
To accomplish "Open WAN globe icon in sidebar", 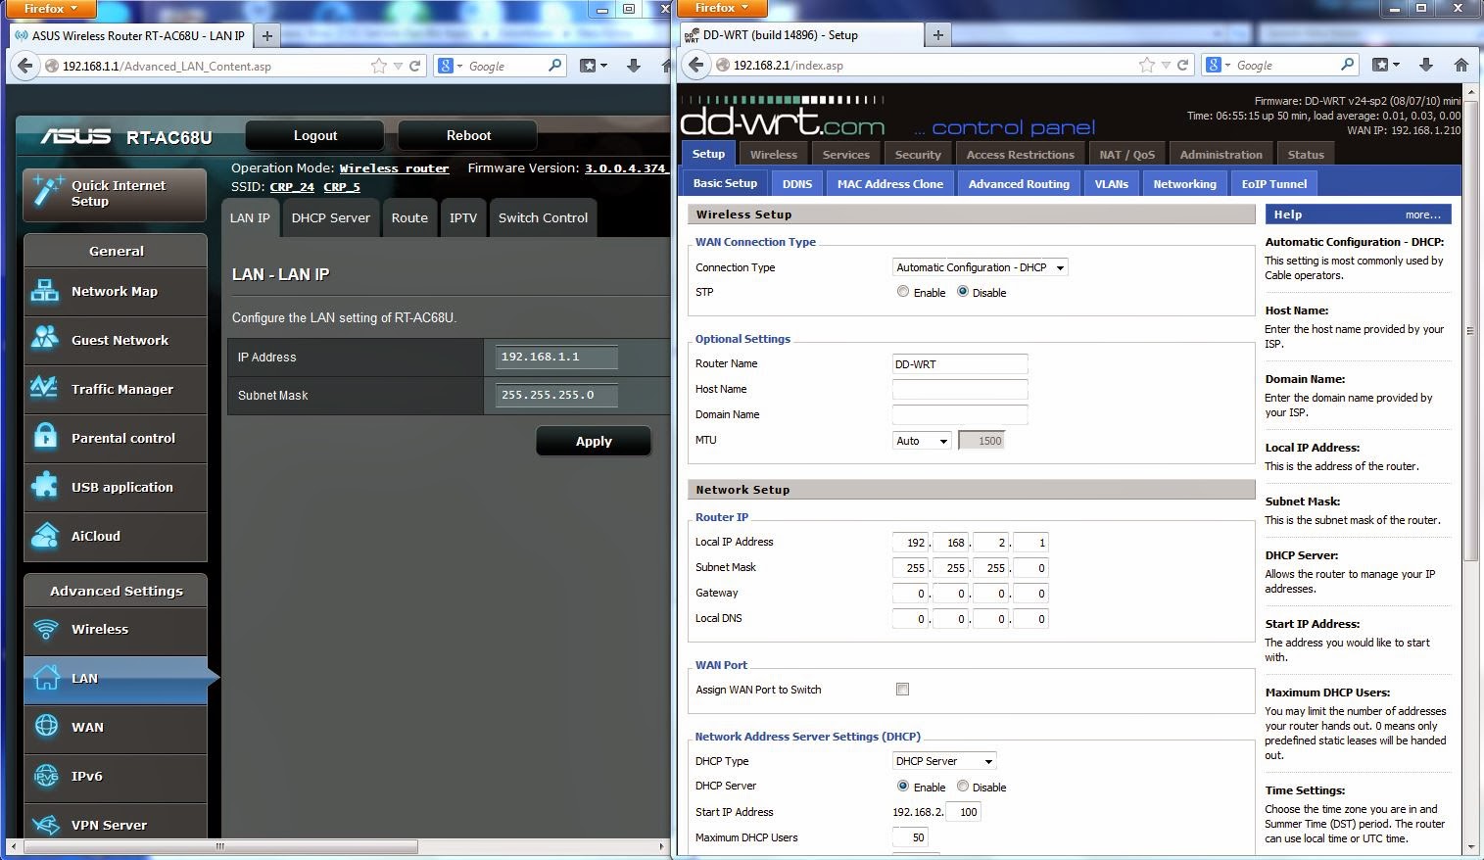I will 46,726.
